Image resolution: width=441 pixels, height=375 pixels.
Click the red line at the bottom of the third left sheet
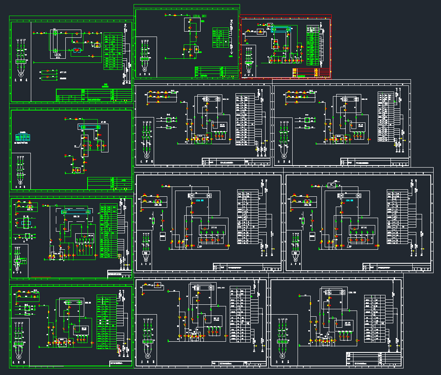(x=40, y=277)
